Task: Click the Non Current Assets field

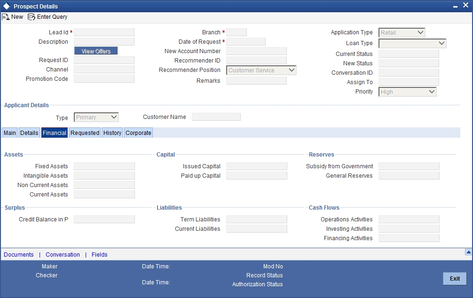Action: point(104,185)
